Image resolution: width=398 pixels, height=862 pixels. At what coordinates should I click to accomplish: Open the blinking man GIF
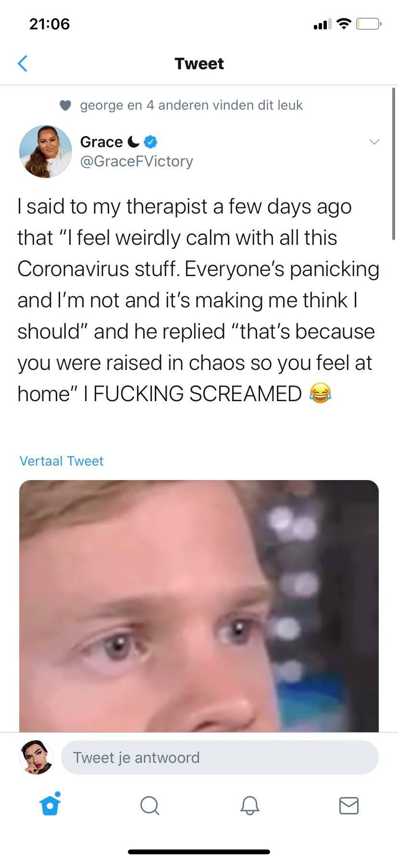[199, 606]
